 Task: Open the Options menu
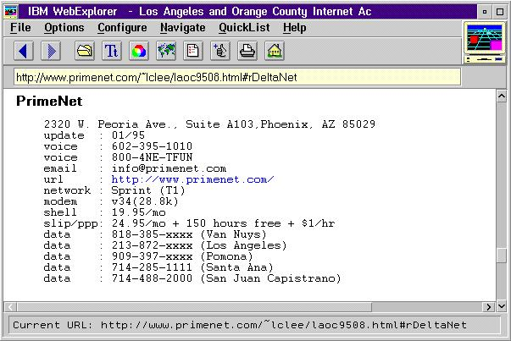click(x=64, y=28)
